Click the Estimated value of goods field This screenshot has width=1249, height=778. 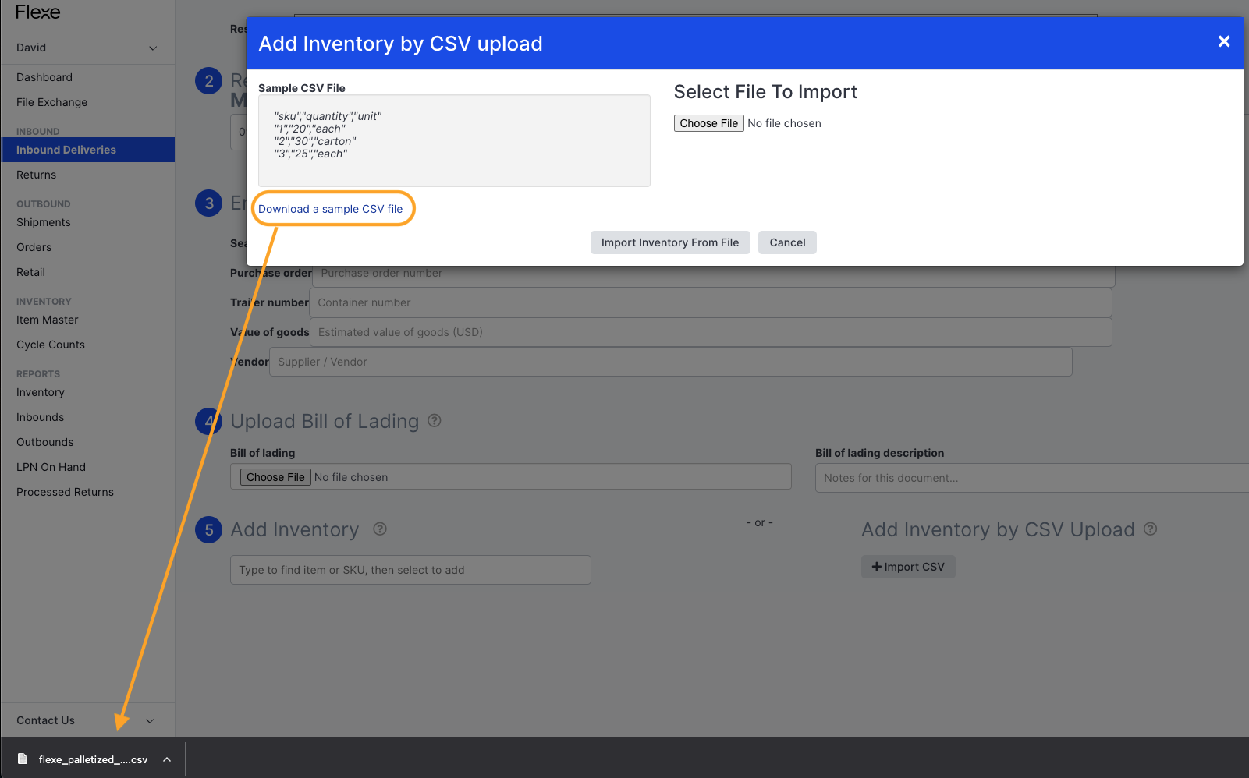coord(711,332)
